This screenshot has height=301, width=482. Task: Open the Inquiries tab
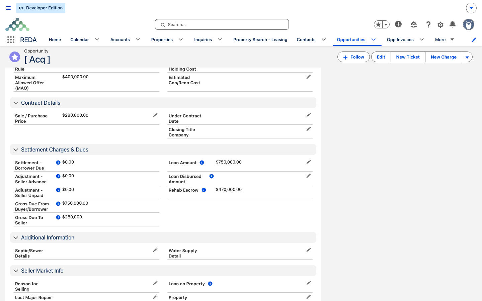click(203, 39)
